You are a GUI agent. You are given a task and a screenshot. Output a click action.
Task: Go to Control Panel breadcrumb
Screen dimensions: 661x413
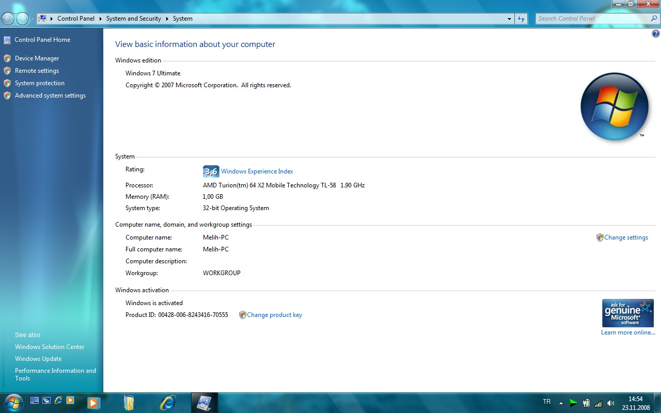[x=76, y=19]
